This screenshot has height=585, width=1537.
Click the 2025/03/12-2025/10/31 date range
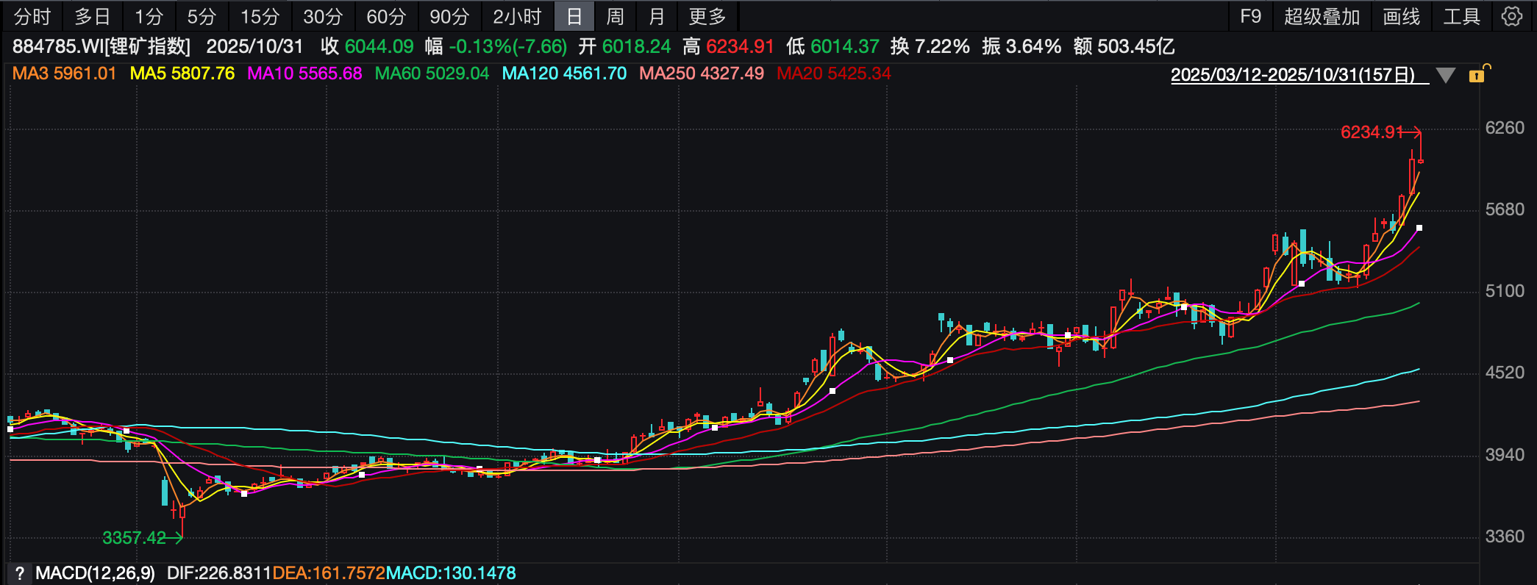tap(1292, 75)
